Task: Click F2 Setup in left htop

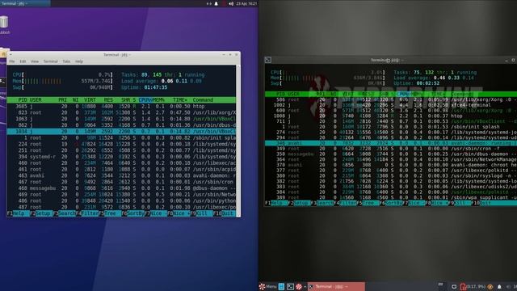Action: (41, 213)
